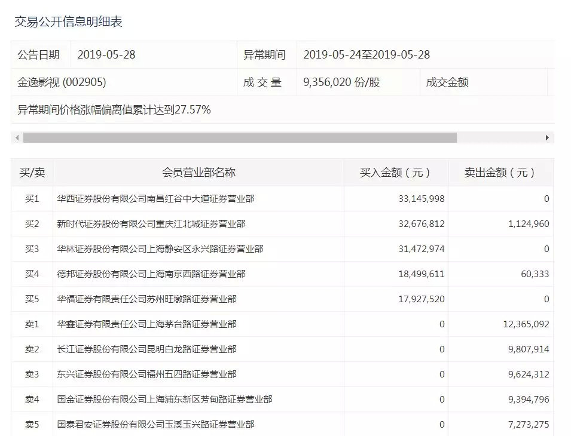Select the 国泰君安 玉溪玉兴路 row name
This screenshot has width=571, height=436.
(x=155, y=425)
